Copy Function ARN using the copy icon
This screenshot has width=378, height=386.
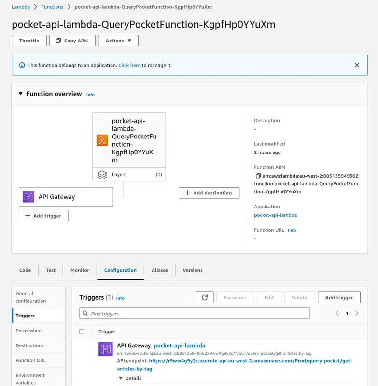click(x=258, y=176)
